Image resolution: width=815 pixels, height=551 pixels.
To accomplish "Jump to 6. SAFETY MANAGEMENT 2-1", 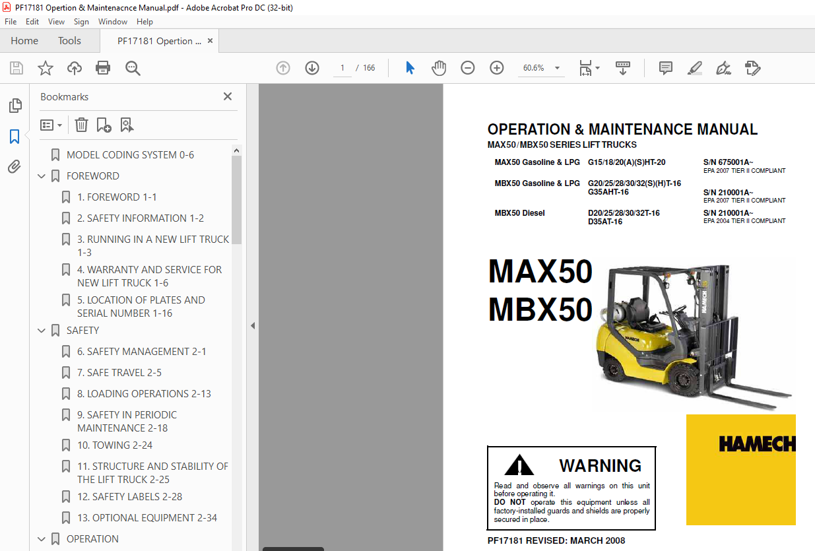I will (142, 352).
